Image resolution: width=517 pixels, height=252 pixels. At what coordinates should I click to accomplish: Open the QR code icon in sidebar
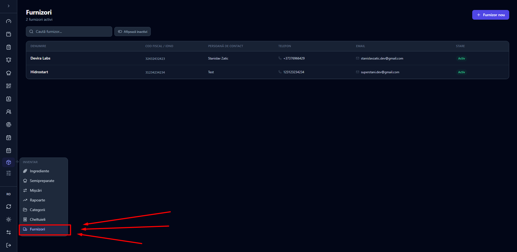tap(9, 86)
